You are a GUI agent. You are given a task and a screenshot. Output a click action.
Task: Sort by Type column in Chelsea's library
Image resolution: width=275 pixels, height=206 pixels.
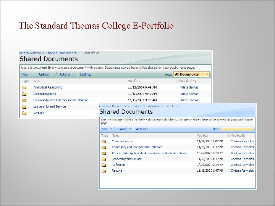coord(105,135)
